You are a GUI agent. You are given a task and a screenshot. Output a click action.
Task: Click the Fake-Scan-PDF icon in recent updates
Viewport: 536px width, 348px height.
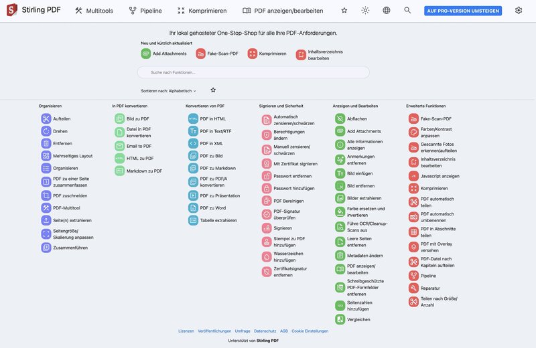(200, 54)
